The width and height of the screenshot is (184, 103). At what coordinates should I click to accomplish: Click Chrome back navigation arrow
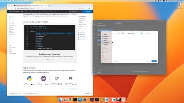(x=8, y=8)
